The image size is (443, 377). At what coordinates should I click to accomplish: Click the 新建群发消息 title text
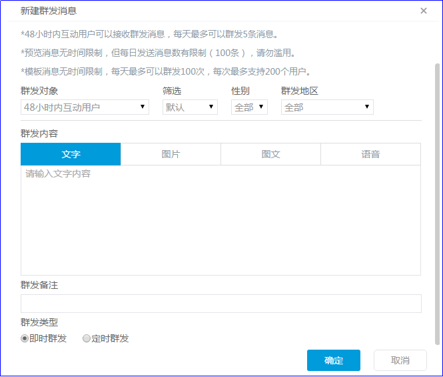(49, 11)
